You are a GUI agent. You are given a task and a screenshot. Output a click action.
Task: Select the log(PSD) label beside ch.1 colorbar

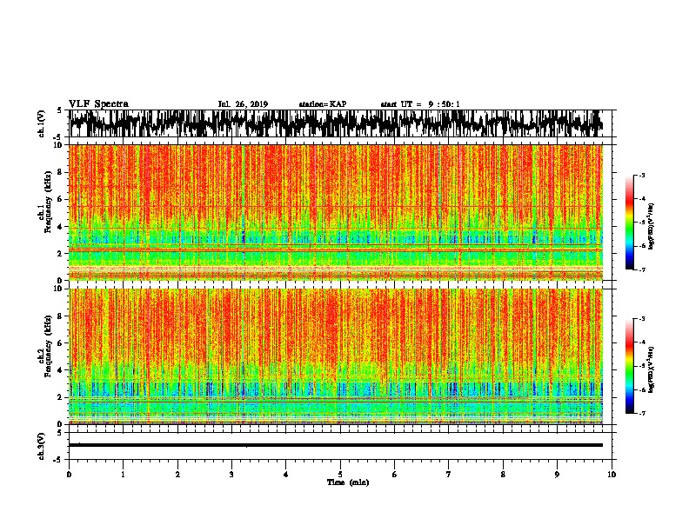pos(651,226)
